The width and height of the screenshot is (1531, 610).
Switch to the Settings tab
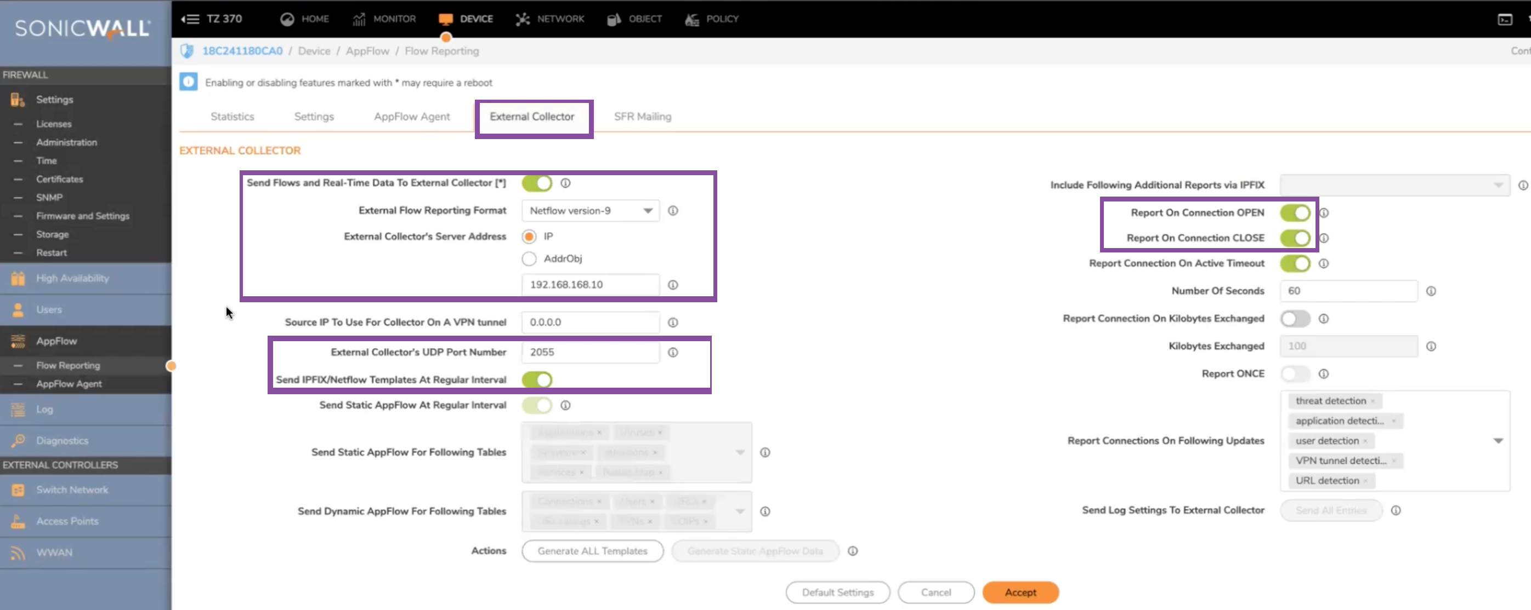314,117
